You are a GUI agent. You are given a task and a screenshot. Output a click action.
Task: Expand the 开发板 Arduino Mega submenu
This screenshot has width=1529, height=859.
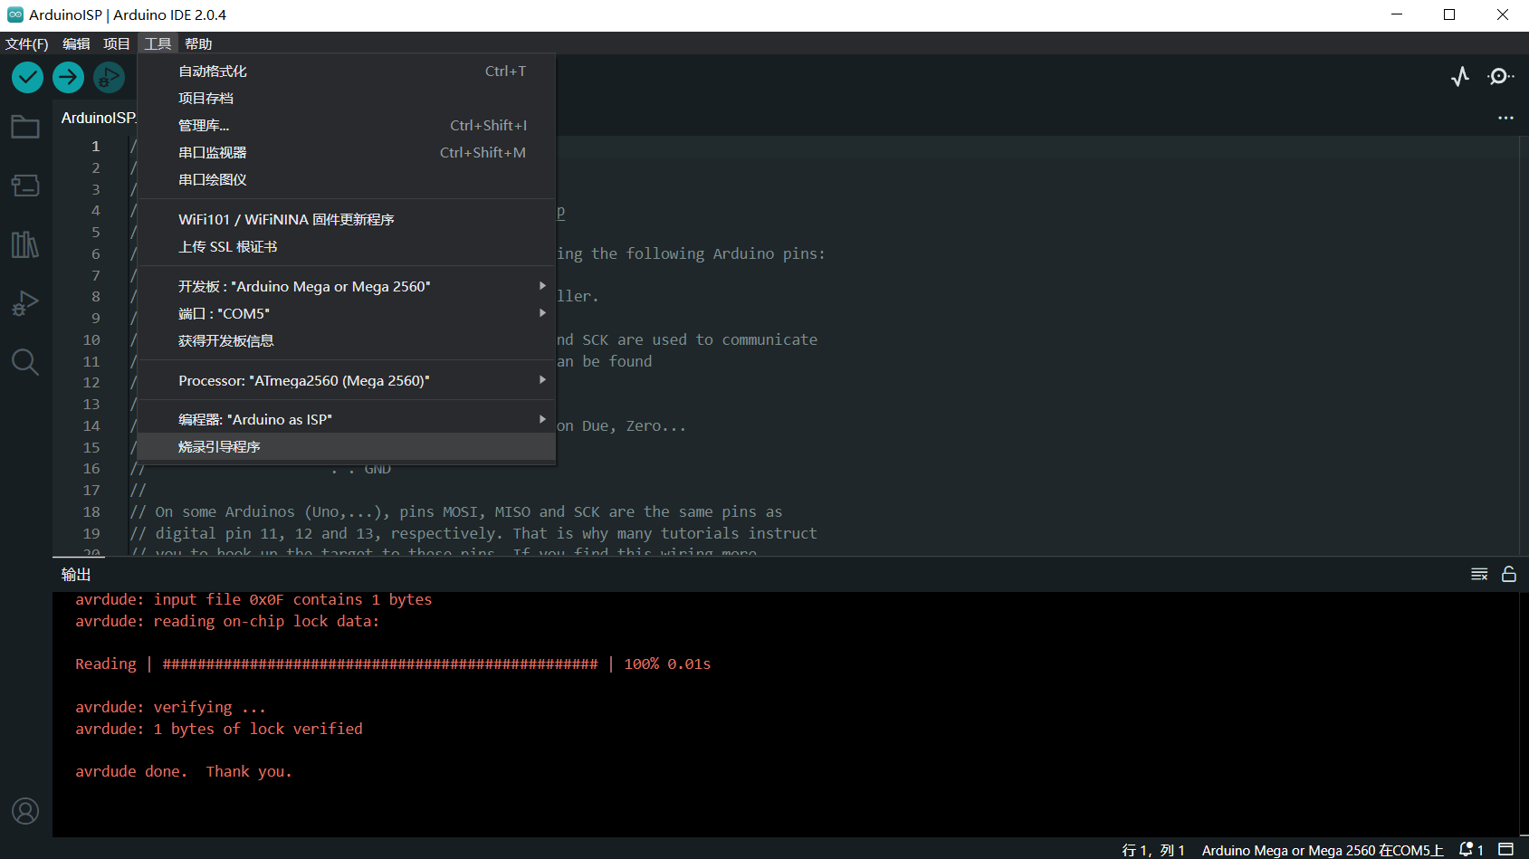347,287
